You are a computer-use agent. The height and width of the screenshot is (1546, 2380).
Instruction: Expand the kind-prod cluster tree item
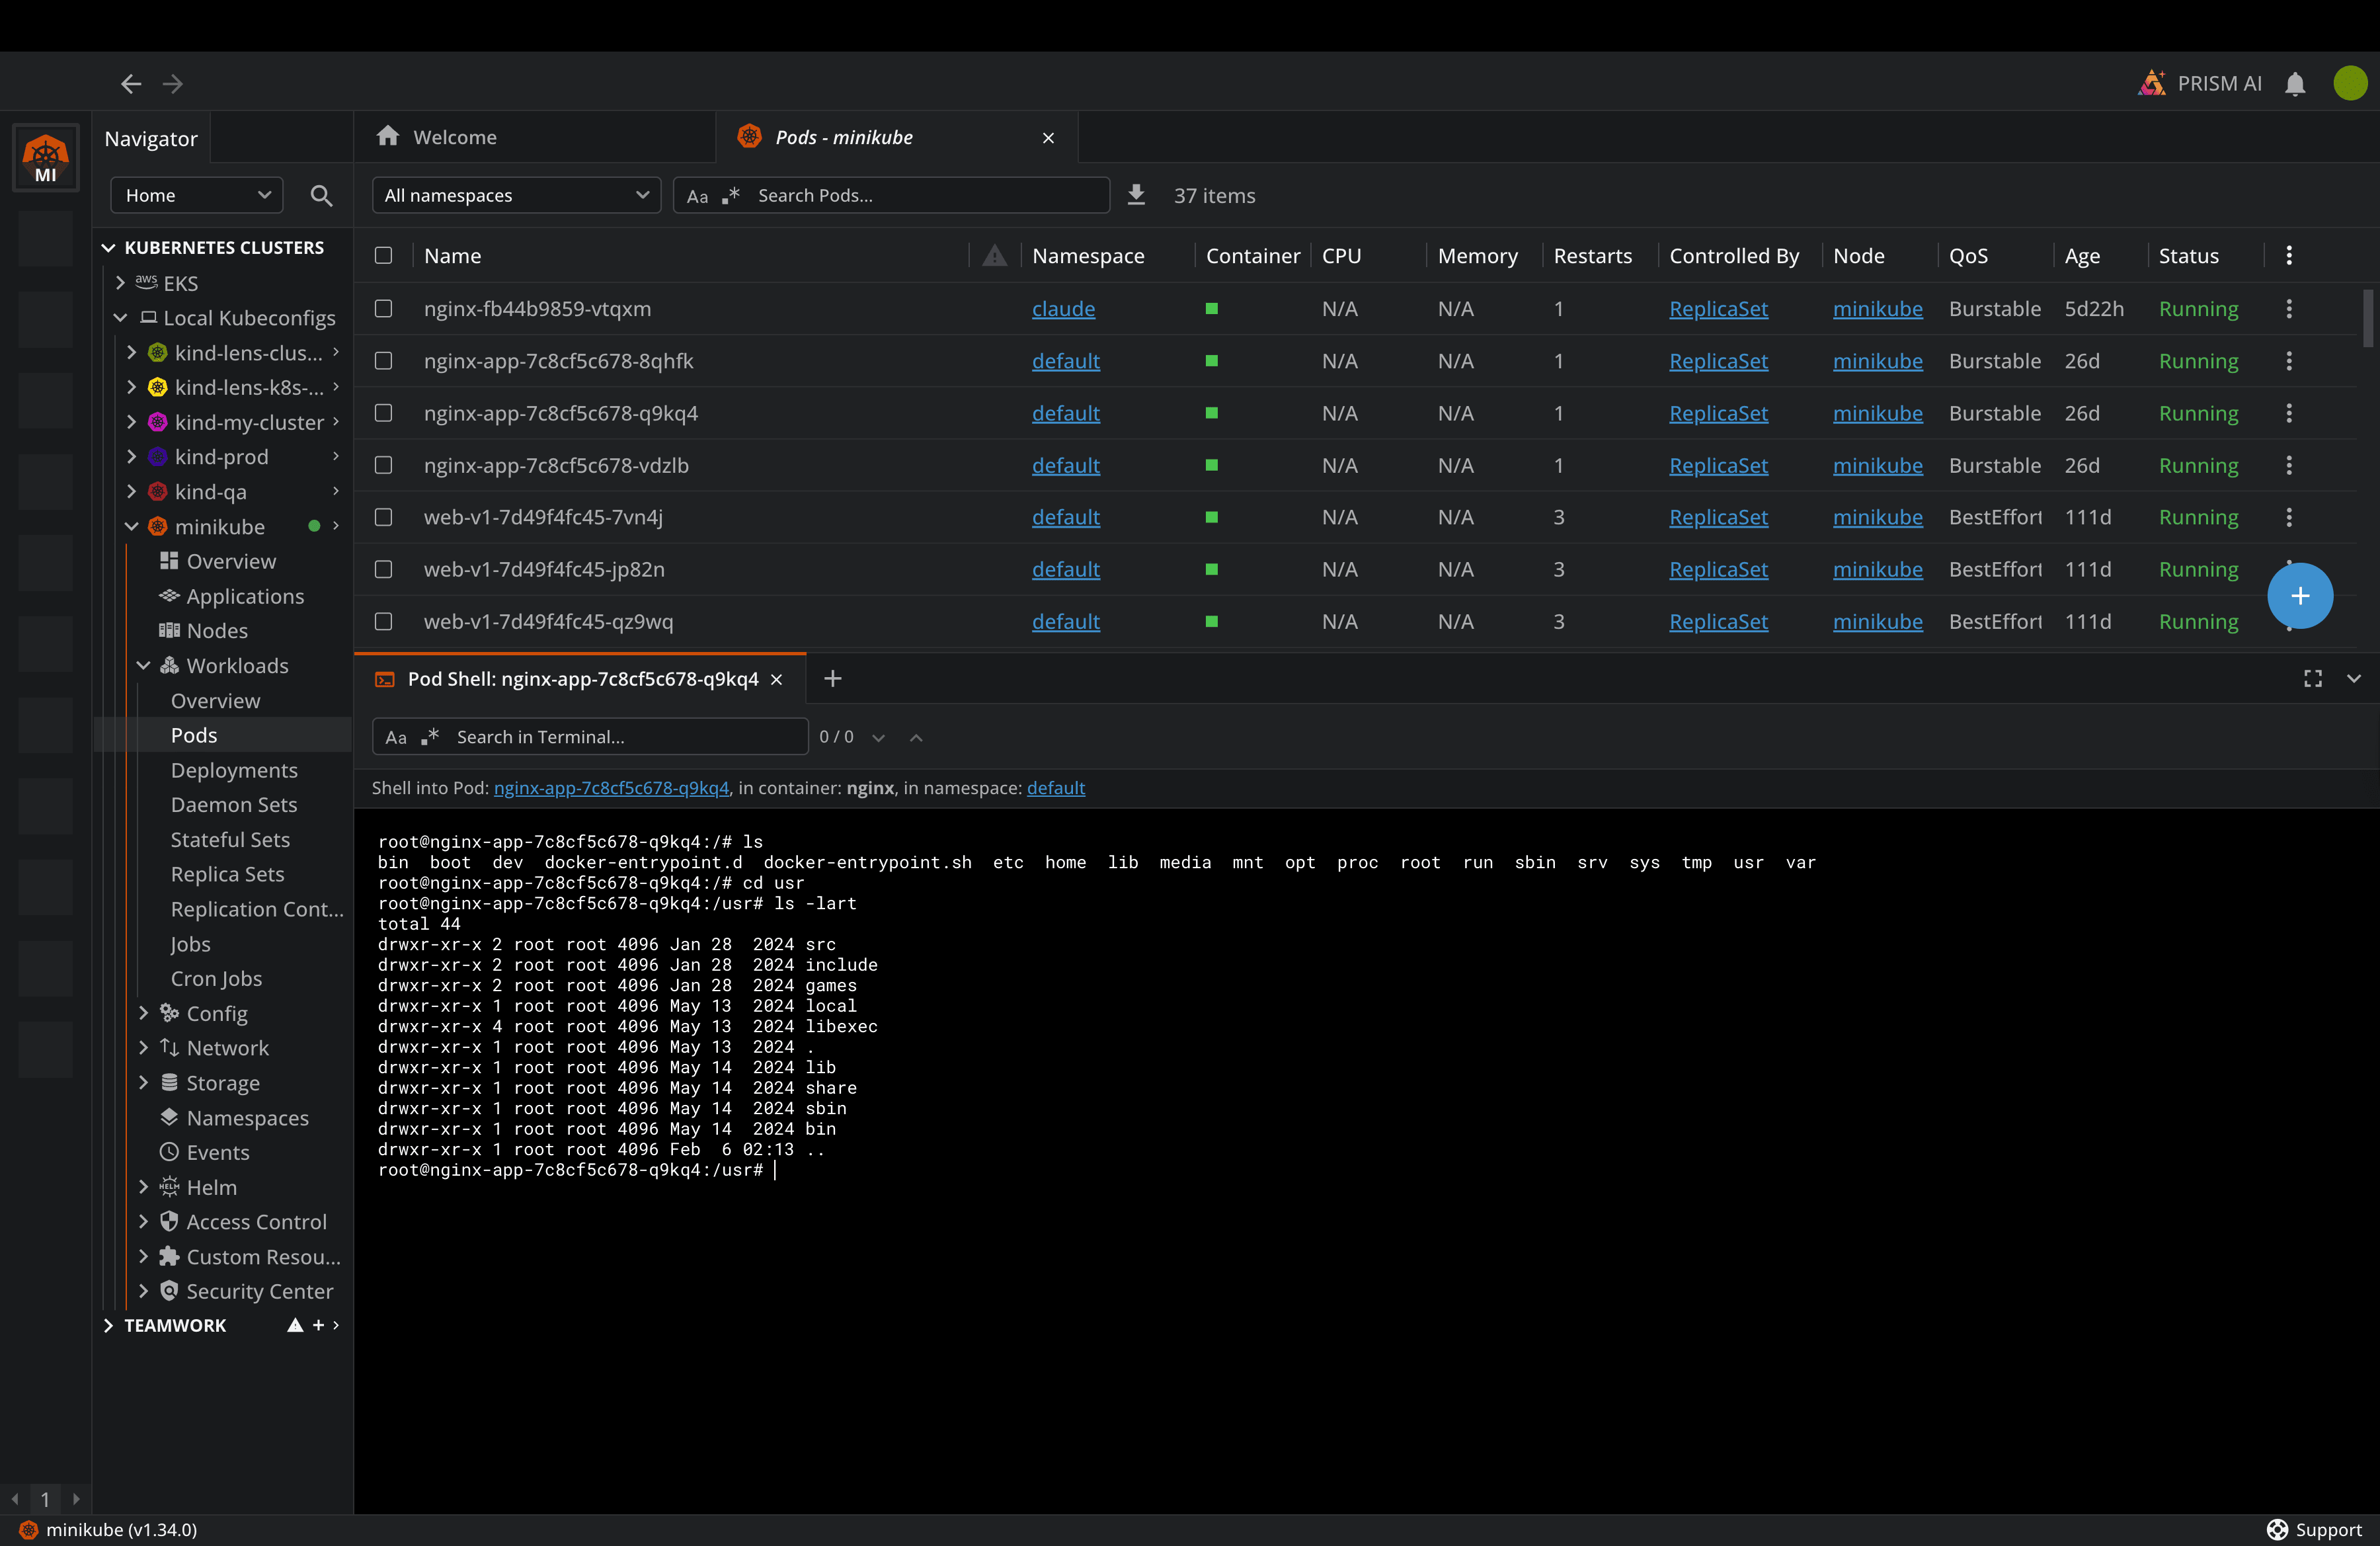tap(132, 457)
